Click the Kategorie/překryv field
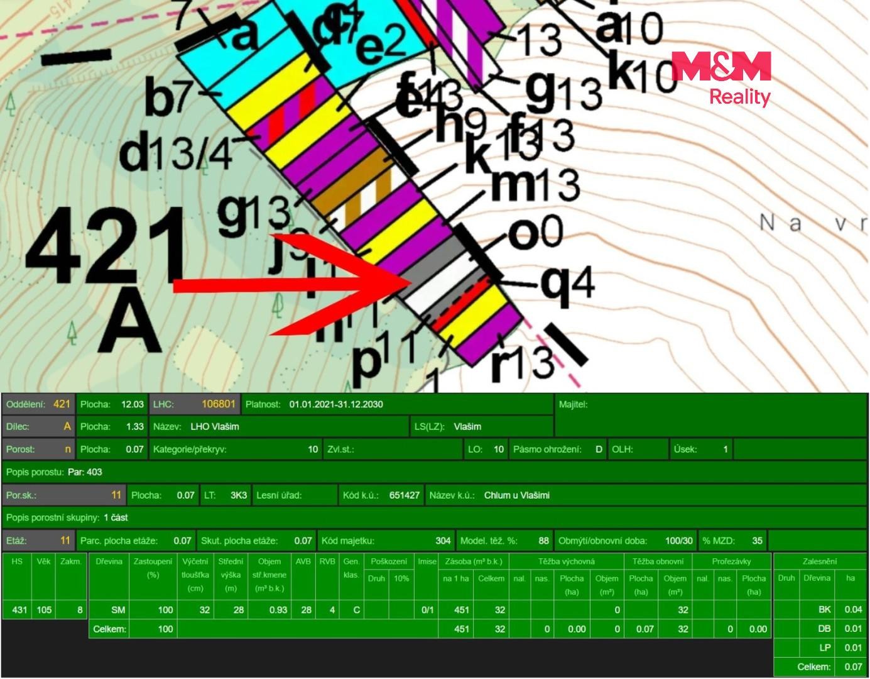This screenshot has width=870, height=679. (x=236, y=450)
